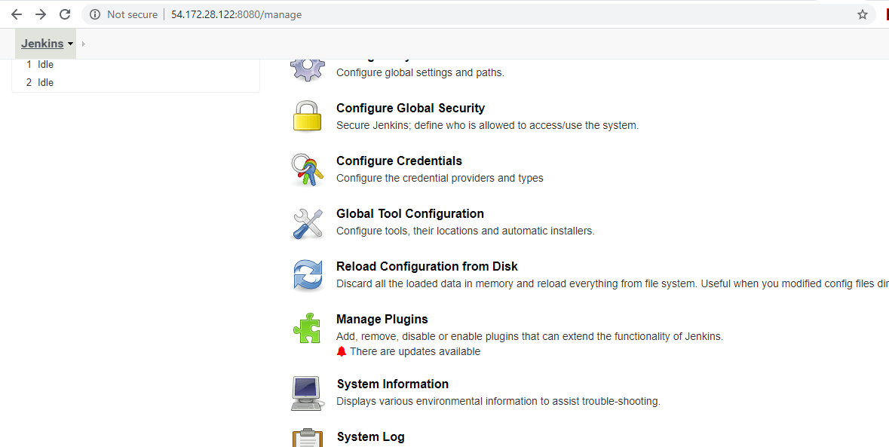Click the computer System Information icon

[307, 393]
